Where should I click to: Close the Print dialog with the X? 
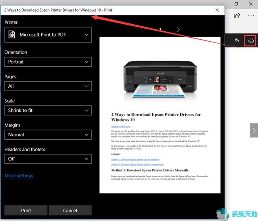[x=217, y=10]
